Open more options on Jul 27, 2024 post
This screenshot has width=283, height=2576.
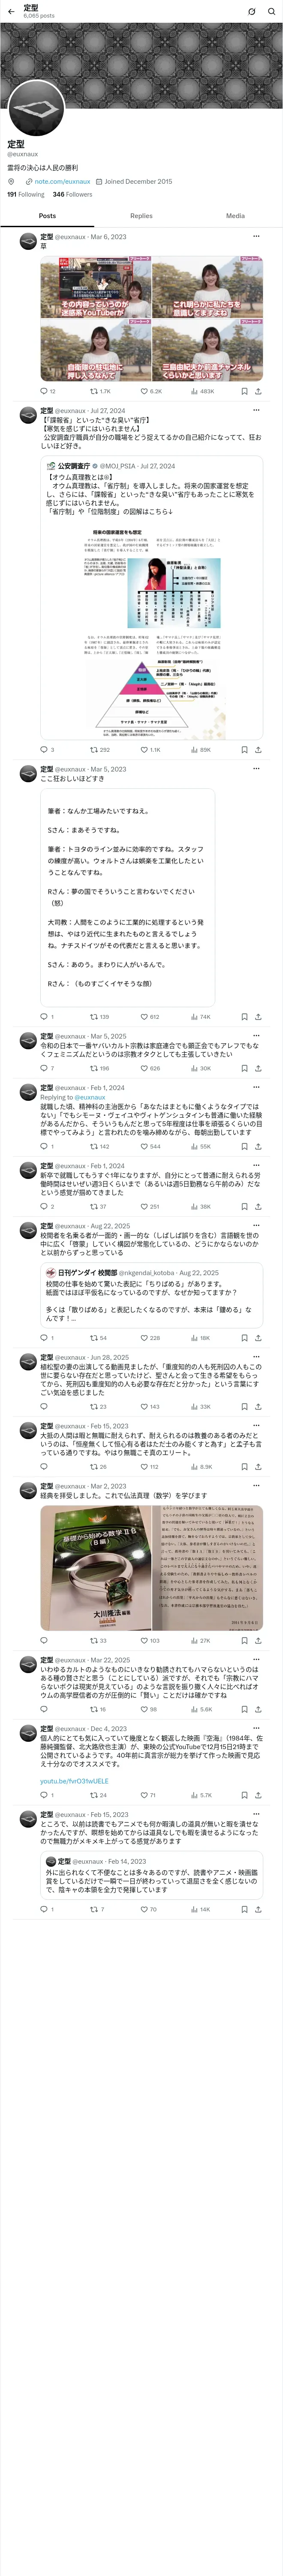click(x=256, y=410)
